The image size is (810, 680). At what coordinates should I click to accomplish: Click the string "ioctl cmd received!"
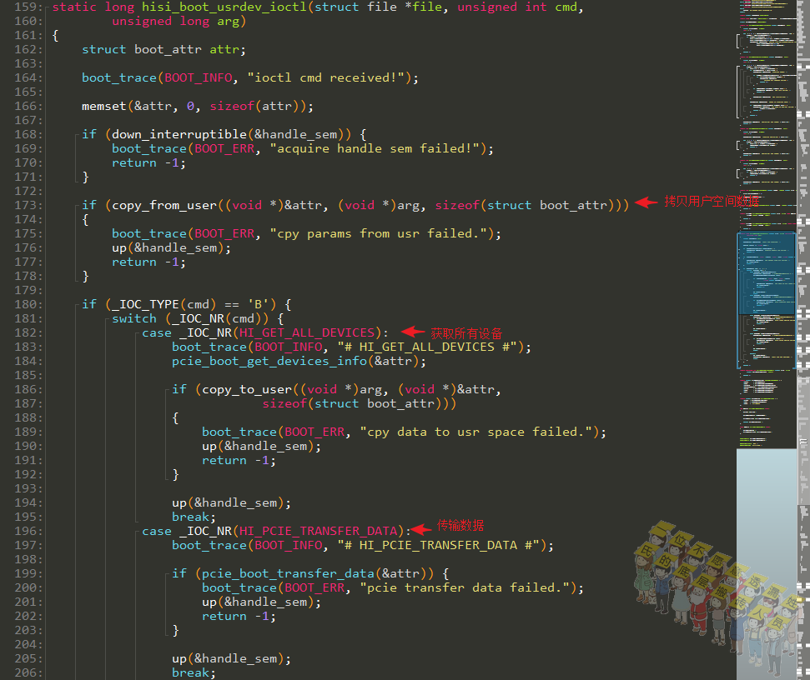pyautogui.click(x=326, y=77)
